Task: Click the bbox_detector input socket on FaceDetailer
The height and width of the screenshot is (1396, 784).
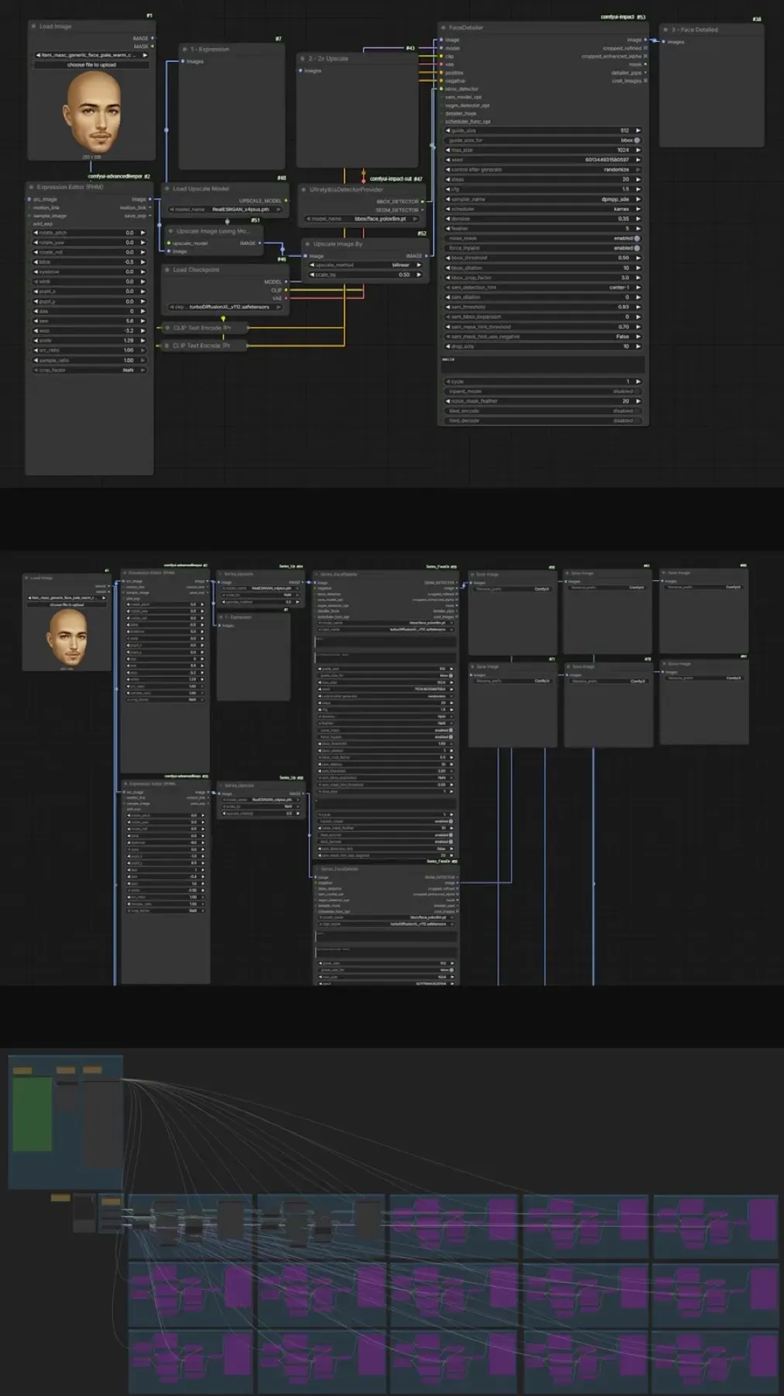Action: click(x=442, y=88)
